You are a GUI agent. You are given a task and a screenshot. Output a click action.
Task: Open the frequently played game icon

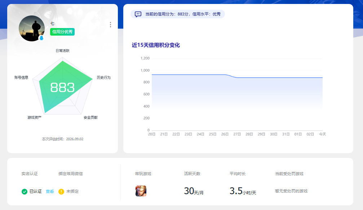pos(141,191)
